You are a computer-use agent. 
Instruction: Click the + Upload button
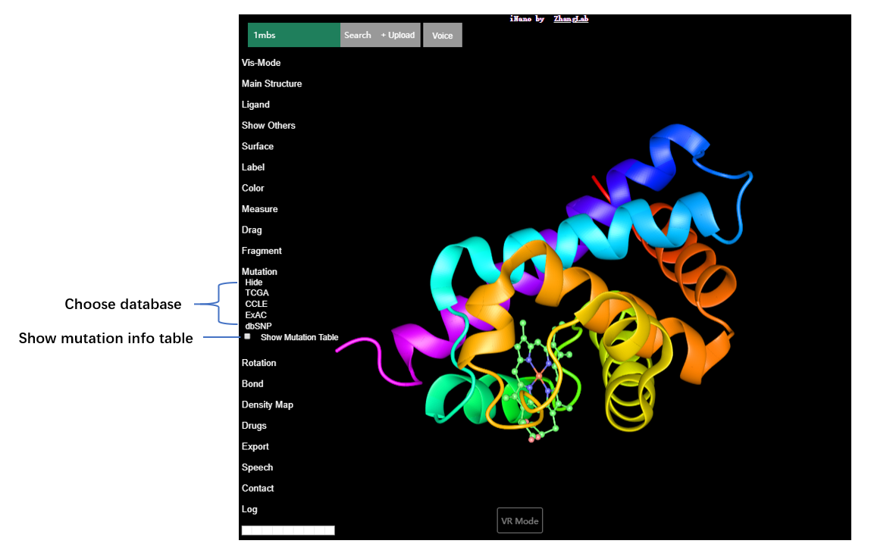pos(398,36)
